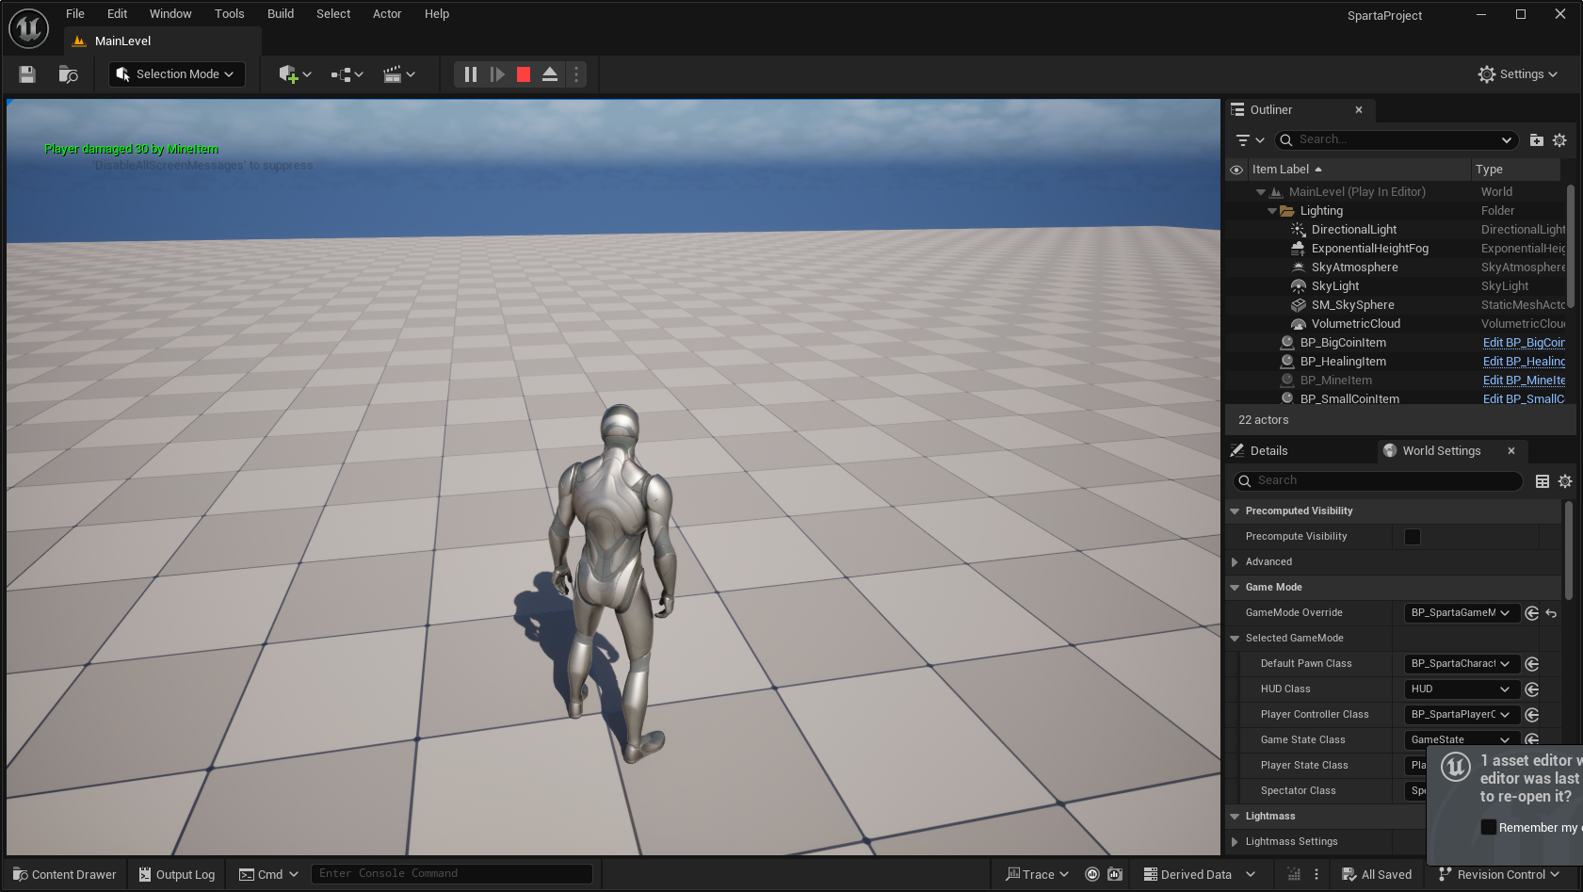
Task: Save the current level with the floppy disk icon
Action: [x=27, y=74]
